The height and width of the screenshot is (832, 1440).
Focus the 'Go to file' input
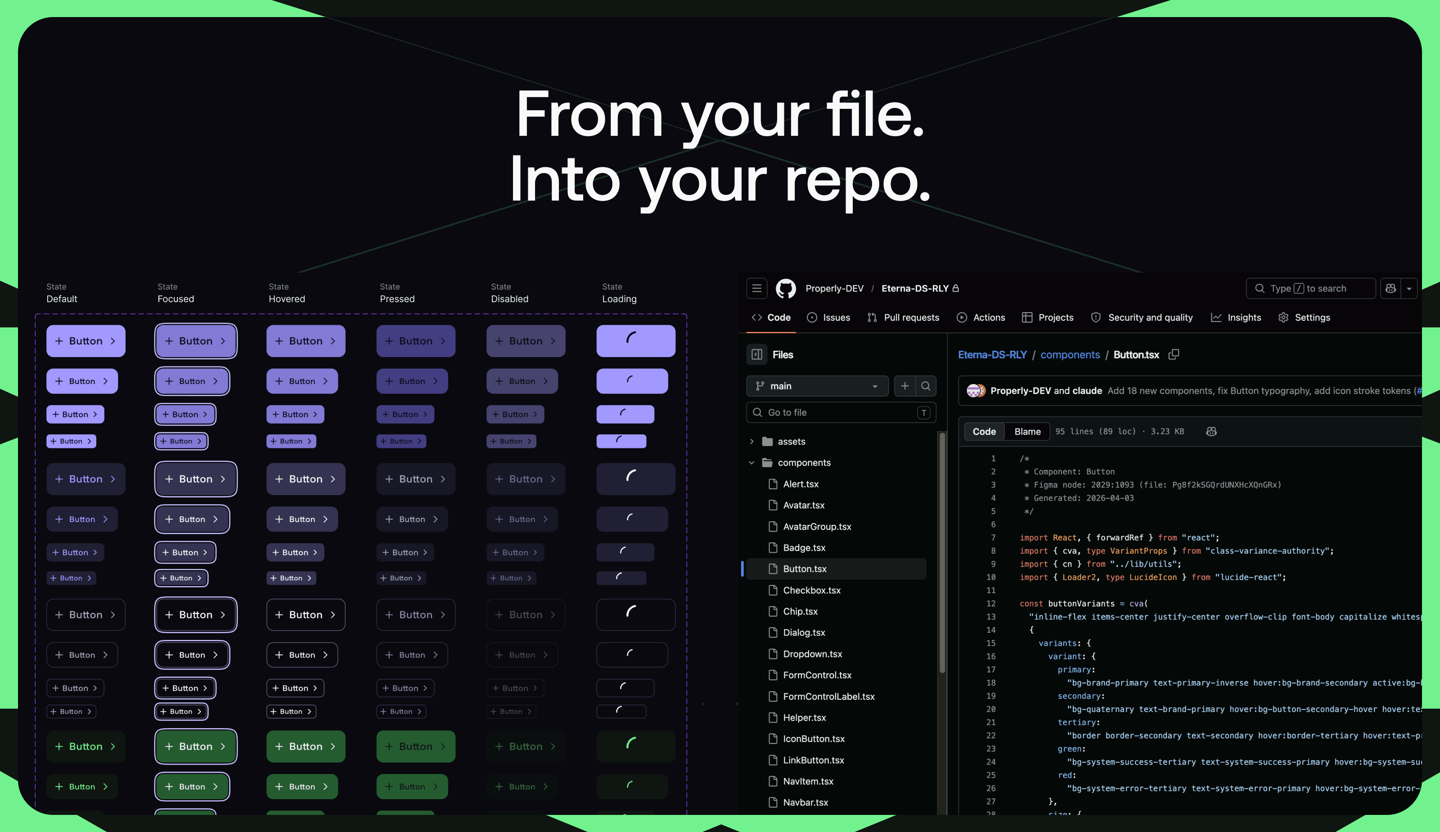(841, 412)
